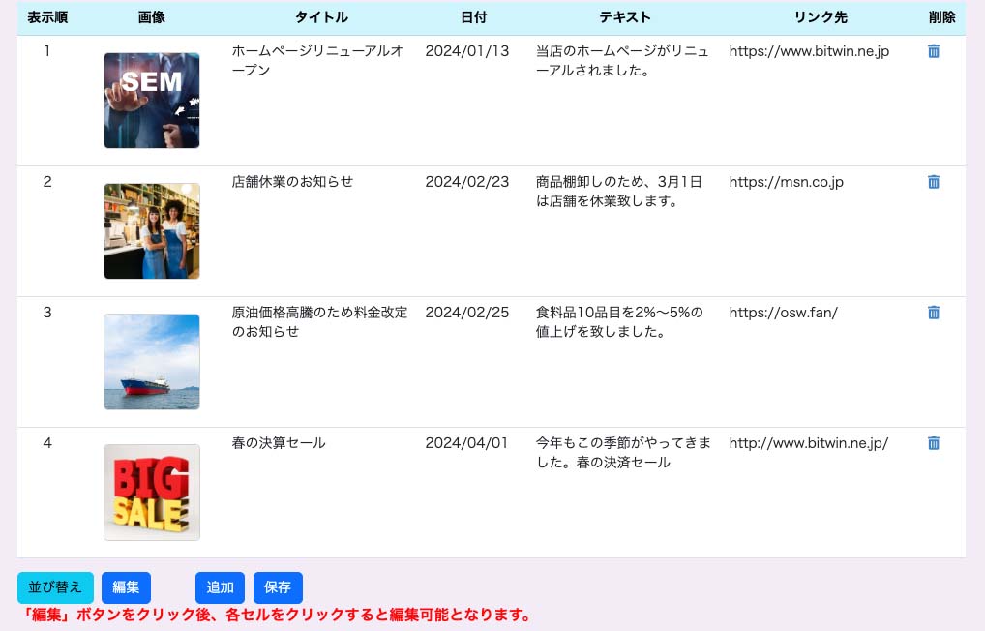Delete the 春の決算セール row with trash icon
Viewport: 985px width, 631px height.
click(933, 443)
